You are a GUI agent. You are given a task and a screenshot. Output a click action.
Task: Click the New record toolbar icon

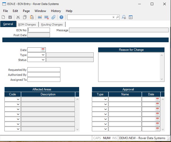click(x=3, y=17)
